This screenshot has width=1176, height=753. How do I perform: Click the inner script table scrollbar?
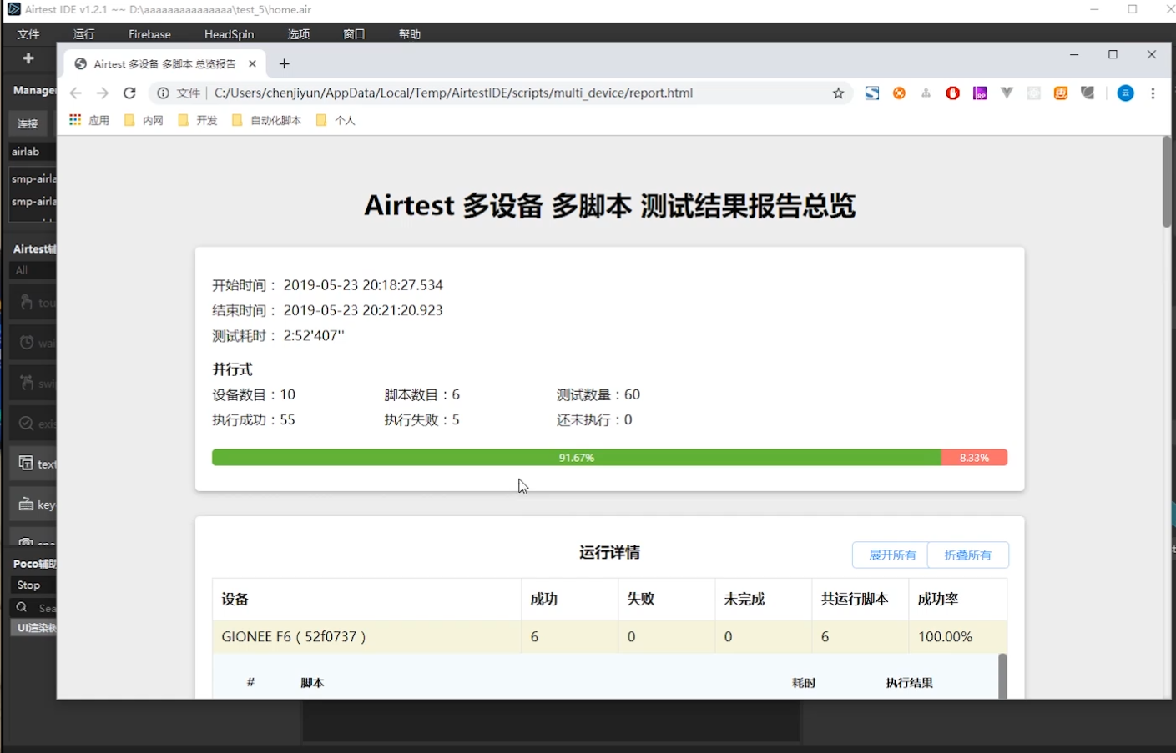(x=1002, y=676)
